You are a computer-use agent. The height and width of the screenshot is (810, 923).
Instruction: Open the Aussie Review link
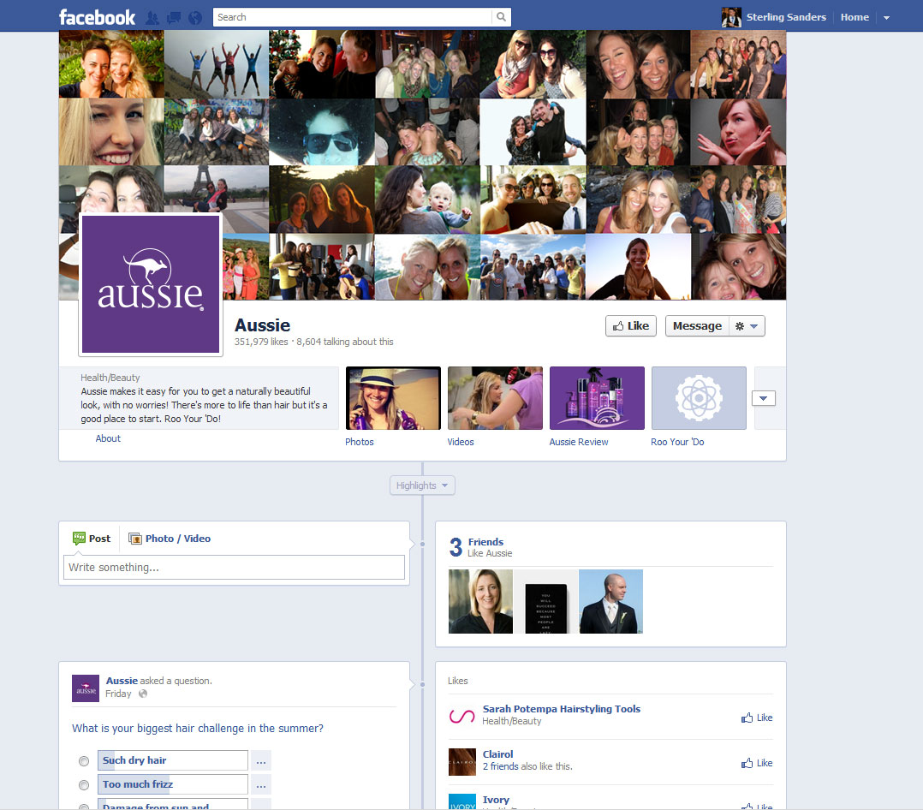[x=579, y=442]
